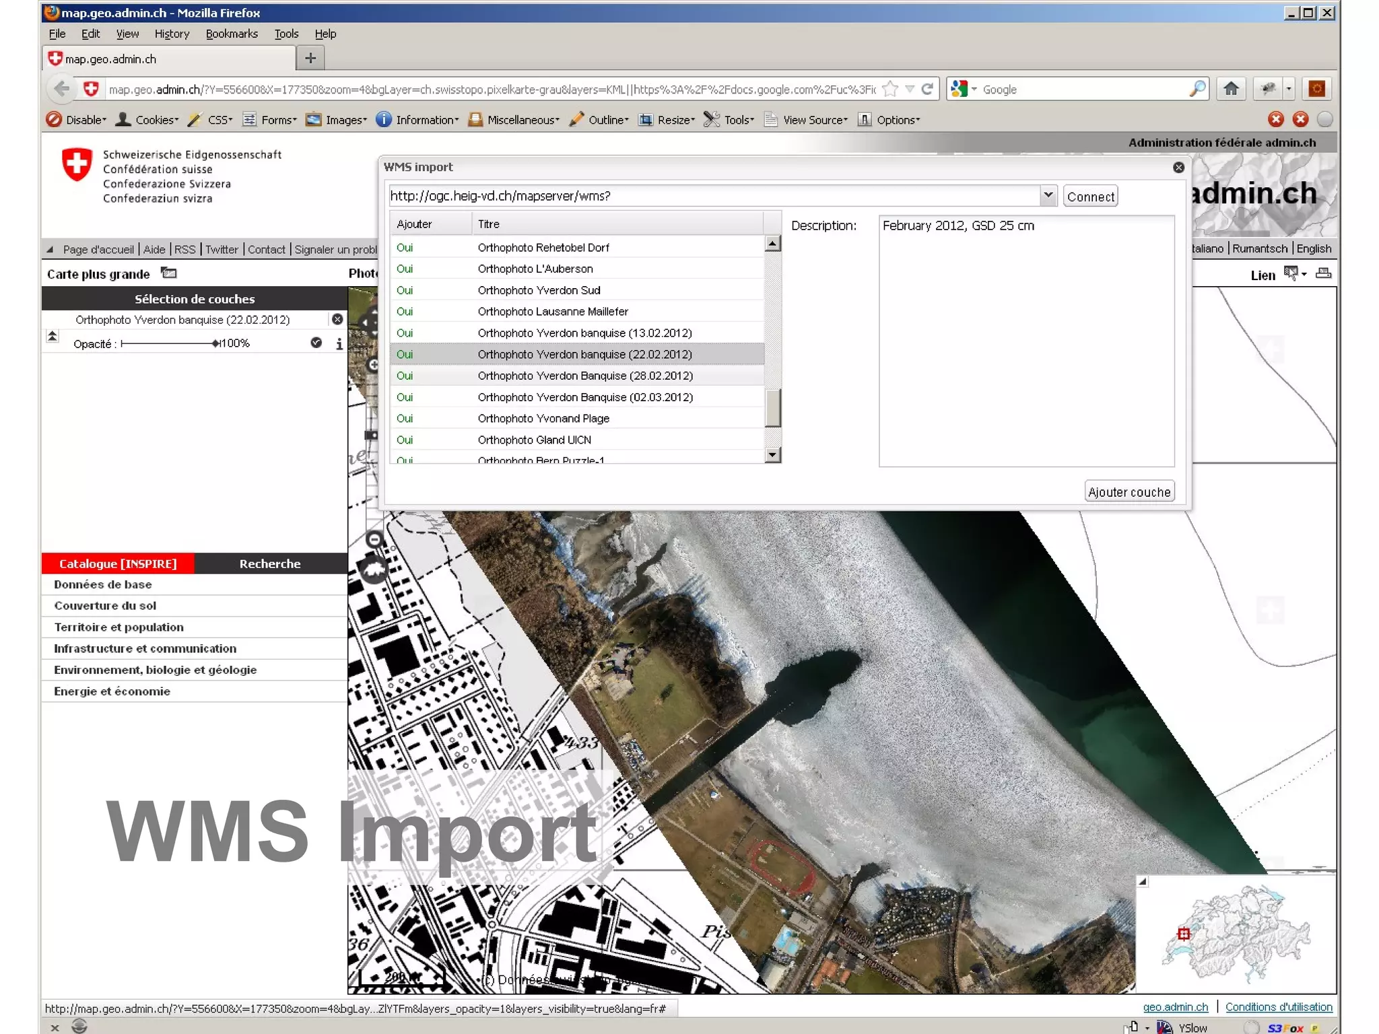The width and height of the screenshot is (1379, 1034).
Task: Click the orange add-on icon in the navigation bar
Action: point(1317,89)
